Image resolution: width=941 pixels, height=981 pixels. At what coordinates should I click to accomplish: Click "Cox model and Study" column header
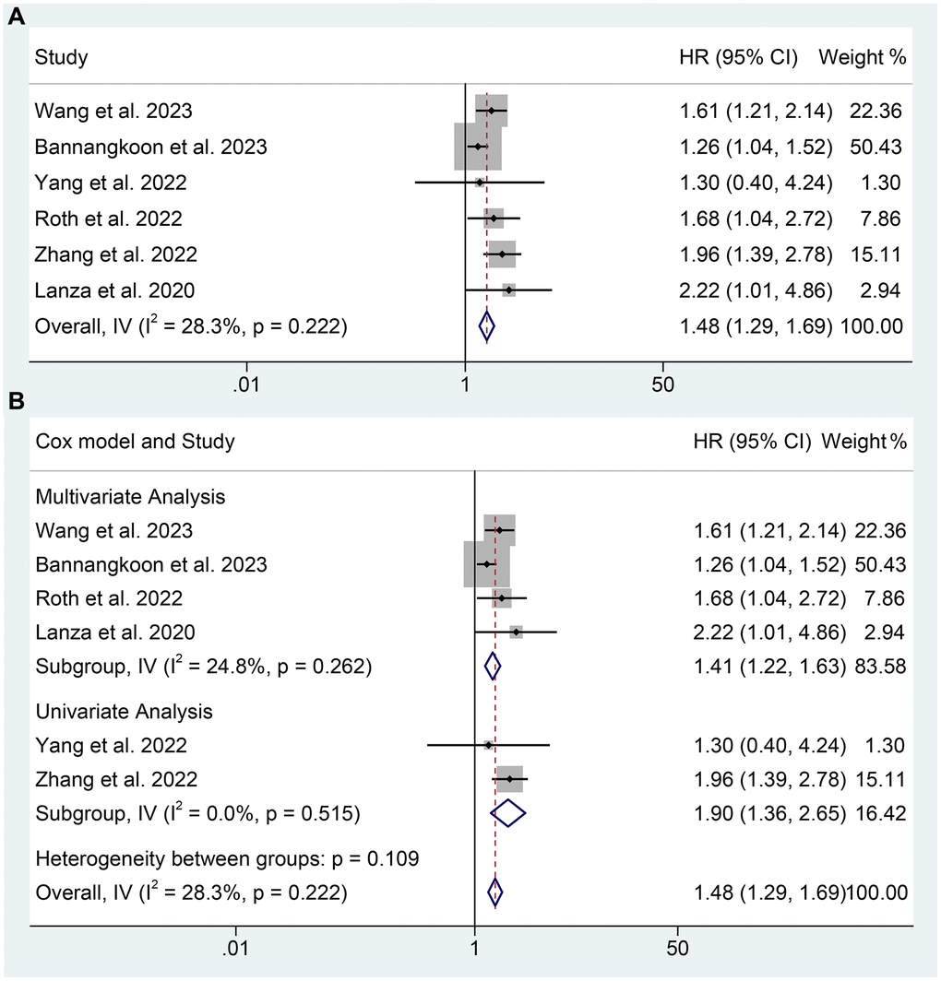[x=135, y=442]
